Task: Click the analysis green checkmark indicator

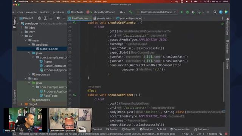Action: [222, 24]
